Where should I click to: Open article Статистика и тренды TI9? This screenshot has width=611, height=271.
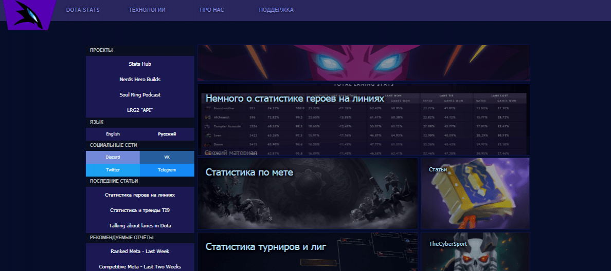click(140, 210)
